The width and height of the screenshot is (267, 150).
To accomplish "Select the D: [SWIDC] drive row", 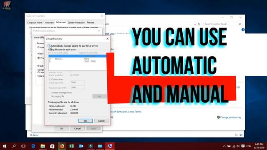I will (x=77, y=59).
